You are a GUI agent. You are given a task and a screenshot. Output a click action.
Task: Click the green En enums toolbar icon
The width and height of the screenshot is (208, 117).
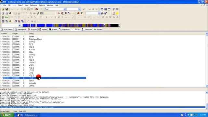click(6, 17)
